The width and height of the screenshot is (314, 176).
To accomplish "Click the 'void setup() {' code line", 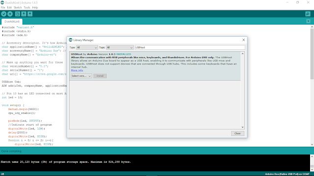I will [13, 105].
